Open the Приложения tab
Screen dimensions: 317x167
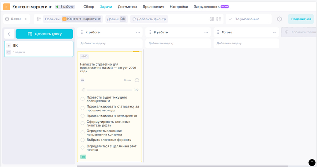pos(153,7)
